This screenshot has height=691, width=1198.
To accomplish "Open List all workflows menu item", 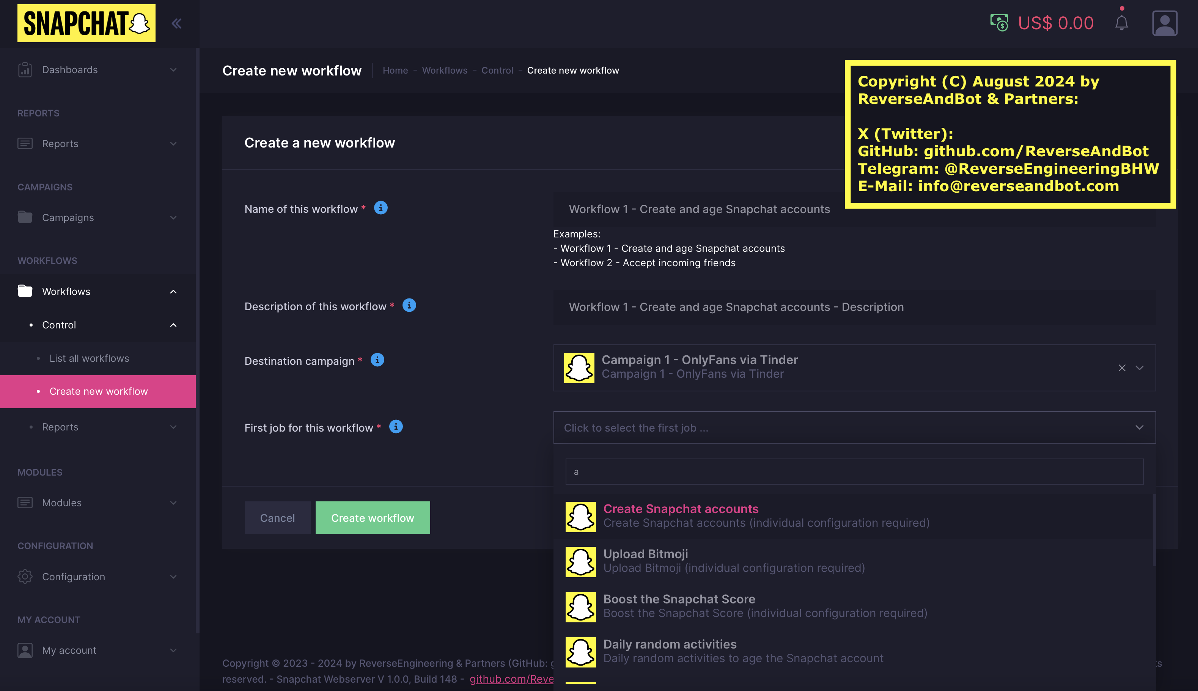I will pyautogui.click(x=98, y=358).
